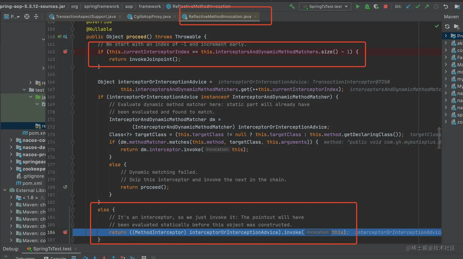Image resolution: width=463 pixels, height=259 pixels.
Task: Toggle the code fold marker on line 168
Action: [x=73, y=97]
